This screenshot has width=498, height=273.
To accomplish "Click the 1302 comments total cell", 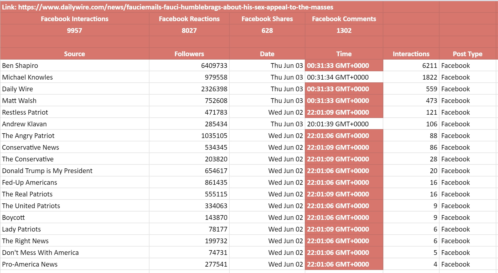I will [344, 30].
